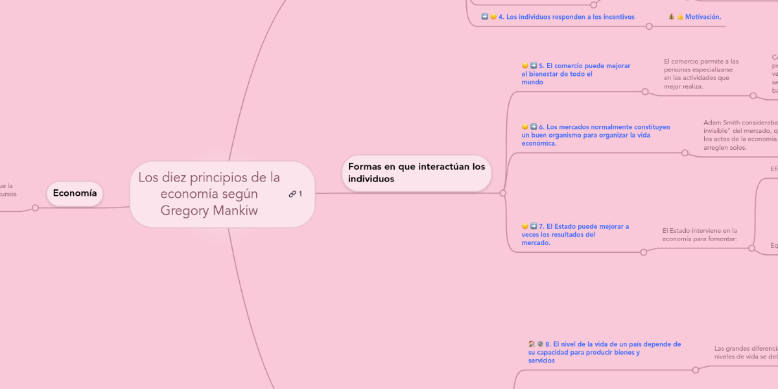
Task: Collapse the Economía branch
Action: click(x=35, y=208)
